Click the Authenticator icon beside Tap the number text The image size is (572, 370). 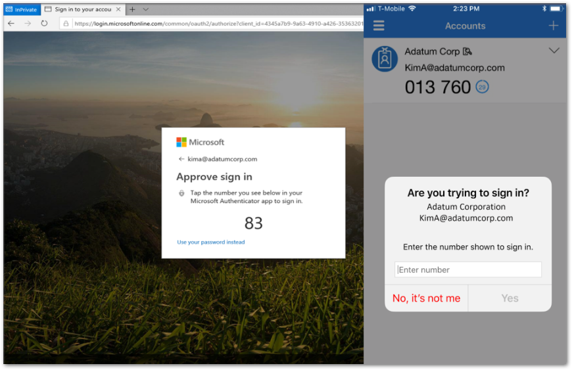pyautogui.click(x=181, y=193)
